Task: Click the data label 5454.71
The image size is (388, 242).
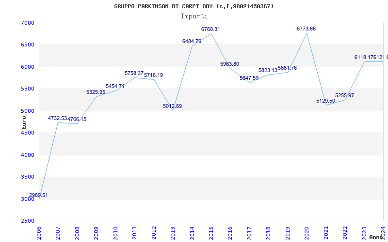Action: pyautogui.click(x=115, y=87)
